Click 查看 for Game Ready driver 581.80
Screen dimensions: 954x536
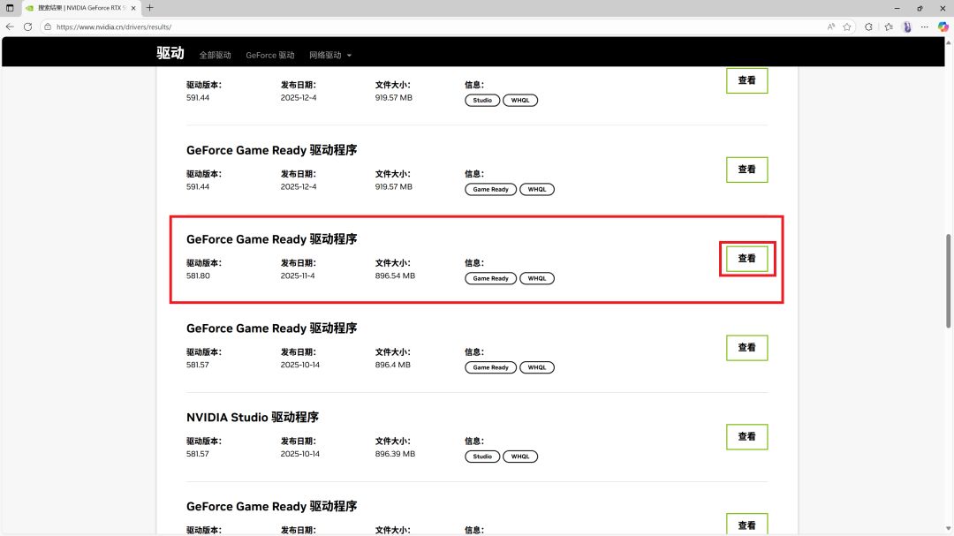point(747,259)
